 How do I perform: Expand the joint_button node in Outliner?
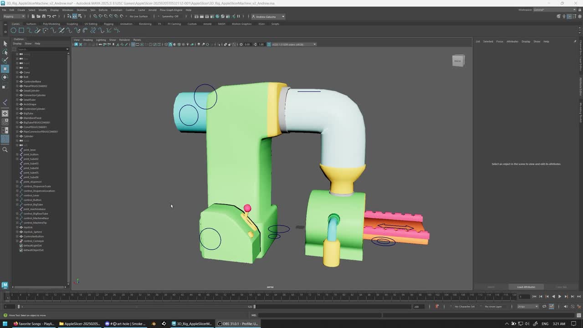(x=17, y=154)
